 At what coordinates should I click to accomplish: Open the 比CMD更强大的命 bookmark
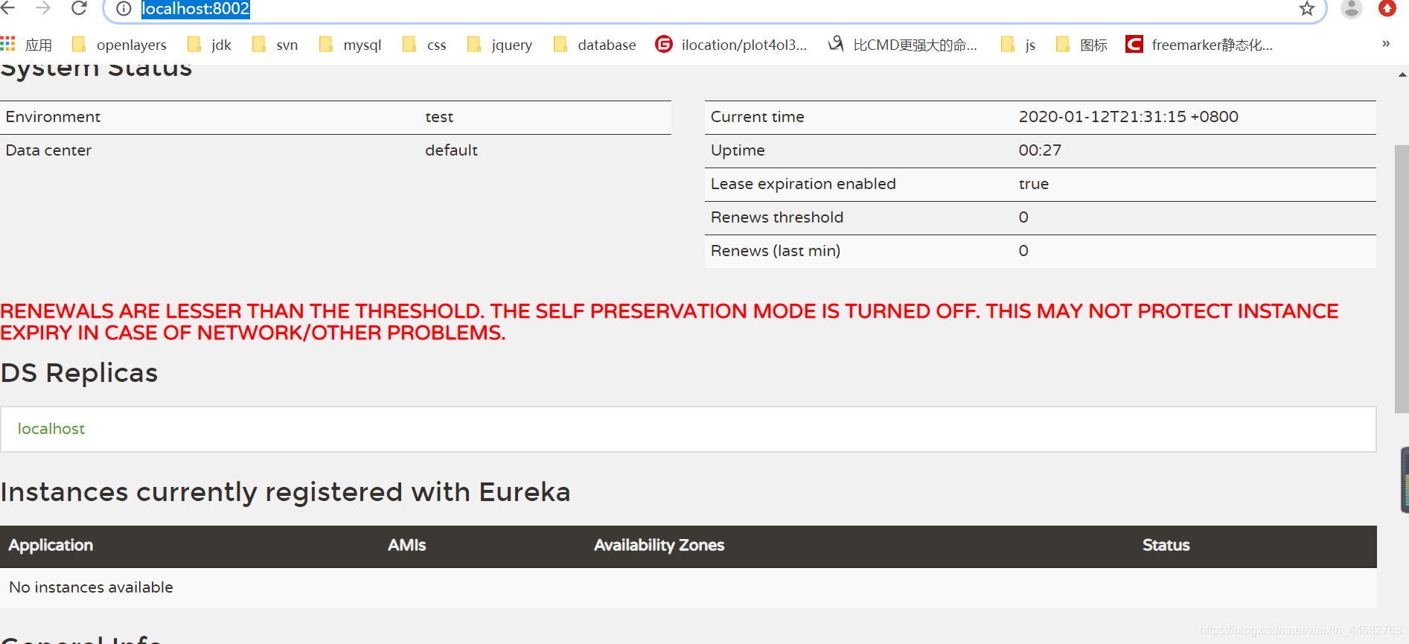[x=903, y=45]
